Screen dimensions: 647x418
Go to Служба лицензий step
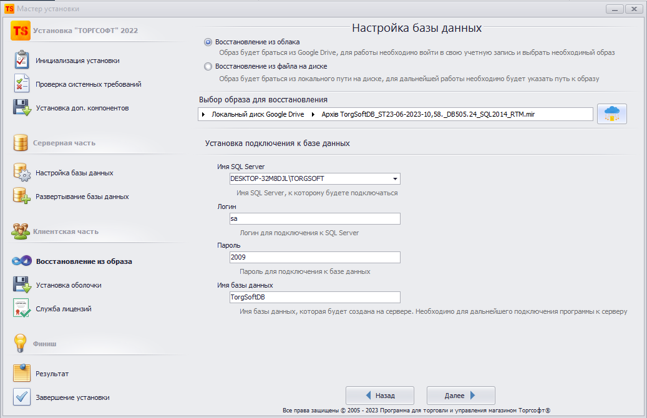click(x=64, y=309)
